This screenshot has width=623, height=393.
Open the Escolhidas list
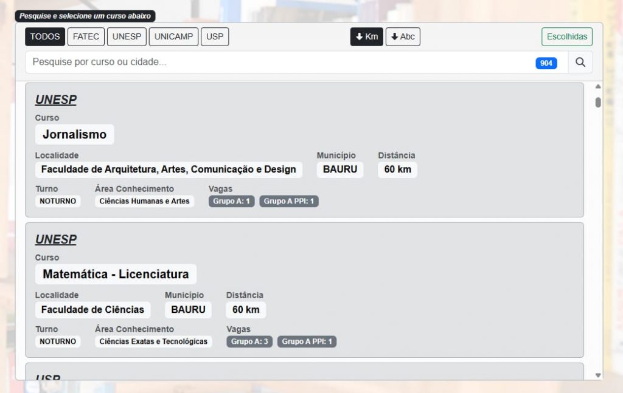tap(566, 37)
